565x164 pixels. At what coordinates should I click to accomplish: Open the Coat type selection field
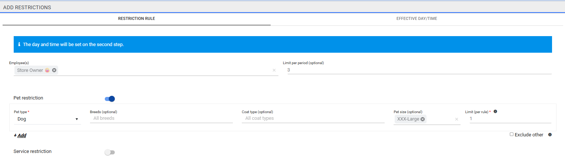coord(313,118)
